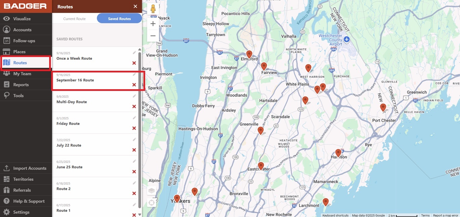Click the saved routes list scrollbar
Viewport: 460px width, 217px height.
[x=140, y=130]
